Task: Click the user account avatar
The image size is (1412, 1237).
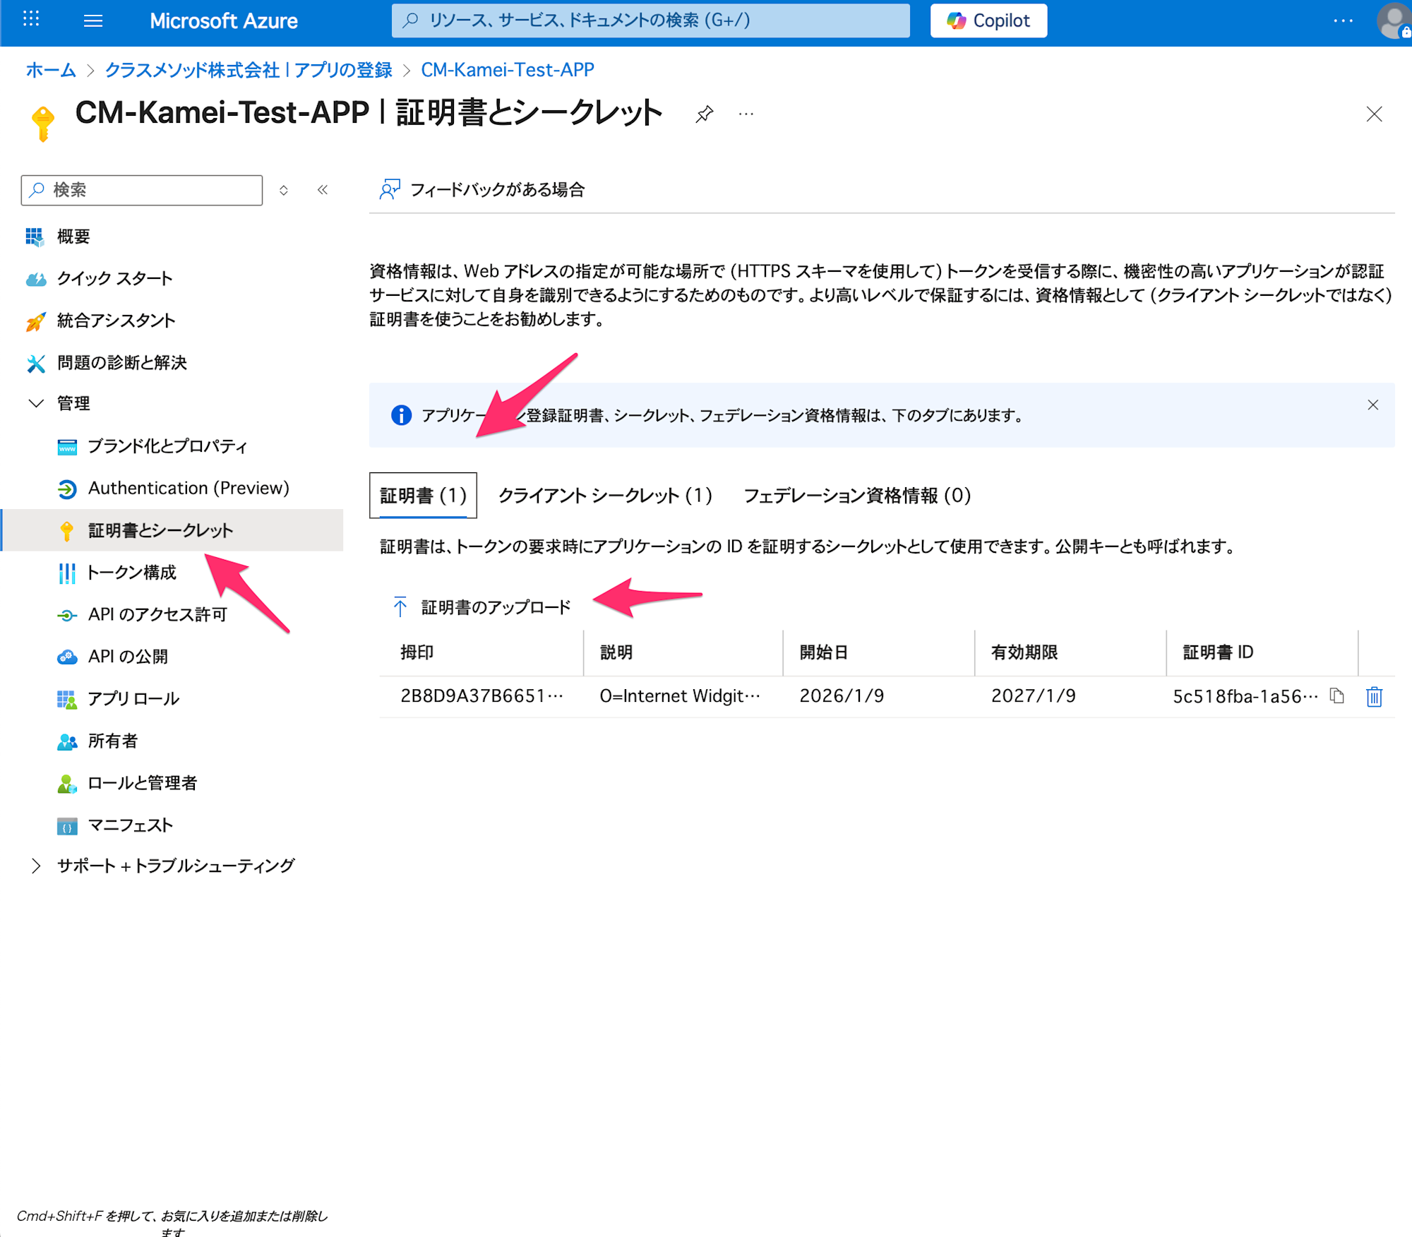Action: 1394,20
